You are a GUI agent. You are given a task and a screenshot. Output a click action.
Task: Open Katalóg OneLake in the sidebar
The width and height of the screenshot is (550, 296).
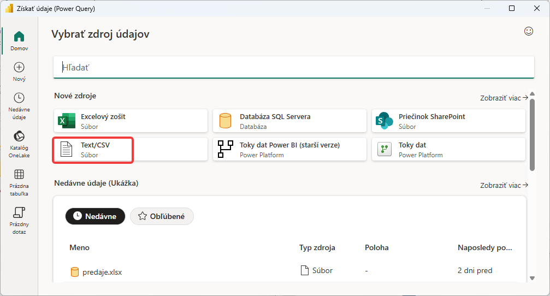tap(19, 144)
